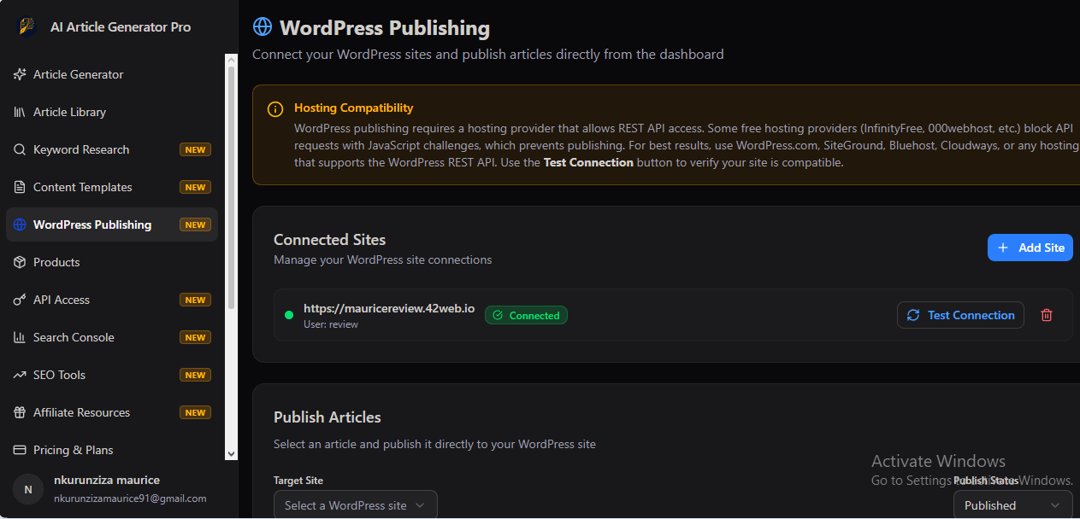Click the email nkurunzizamaurice91@gmail.com
The width and height of the screenshot is (1080, 519).
(130, 499)
